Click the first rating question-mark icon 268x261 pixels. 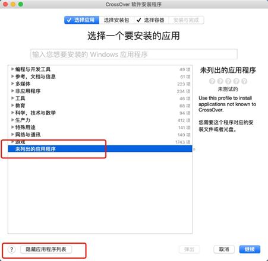(x=212, y=81)
